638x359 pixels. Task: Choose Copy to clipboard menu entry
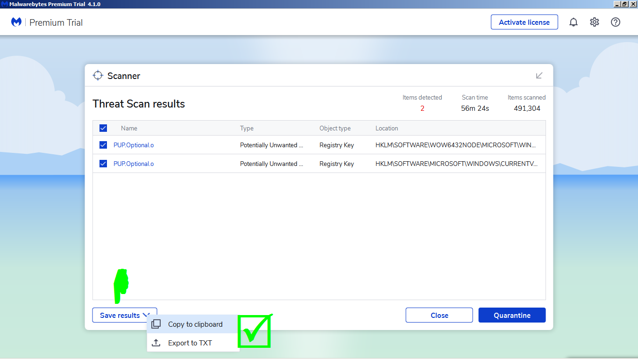pyautogui.click(x=193, y=324)
